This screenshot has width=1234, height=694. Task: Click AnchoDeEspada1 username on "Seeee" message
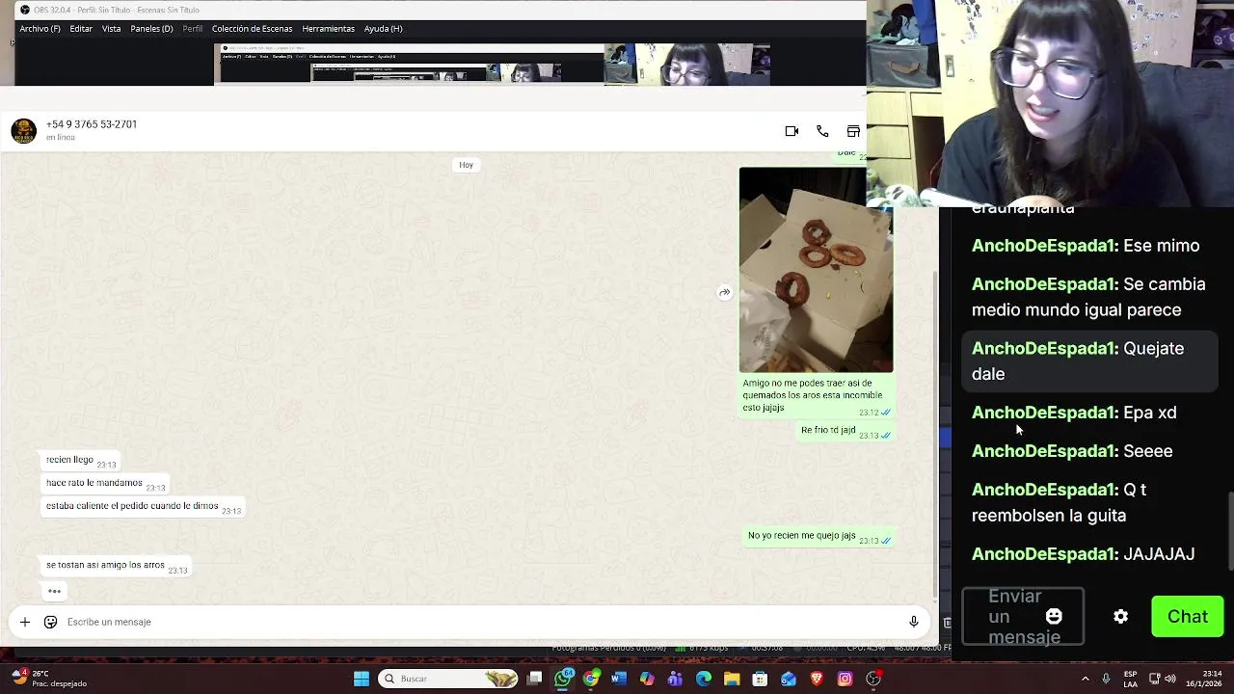[x=1045, y=451]
